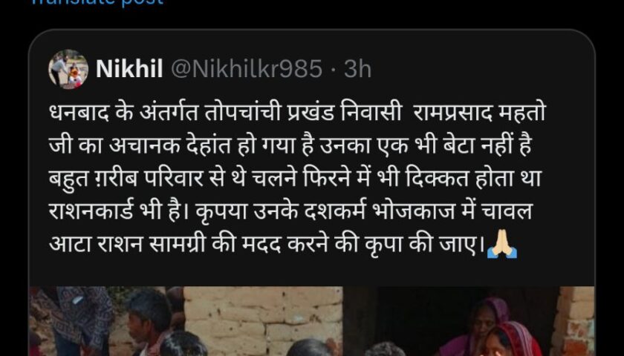Click the line starting with आटा राशन सामग्री
This screenshot has height=356, width=624.
coord(282,245)
